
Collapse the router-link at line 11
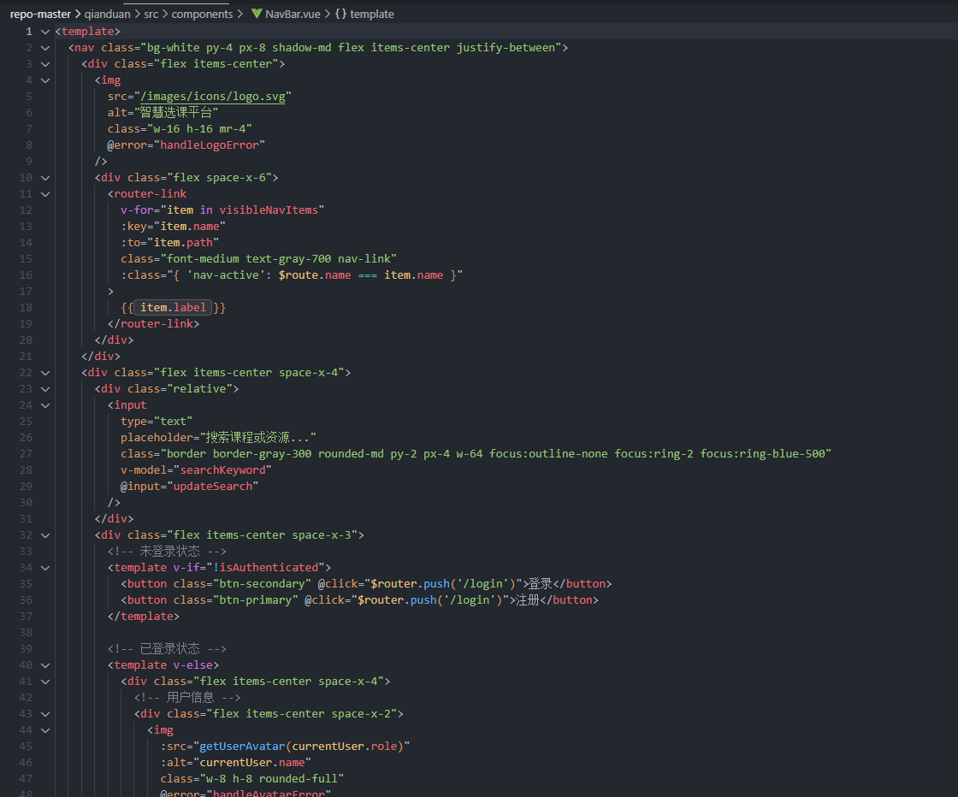[x=45, y=193]
